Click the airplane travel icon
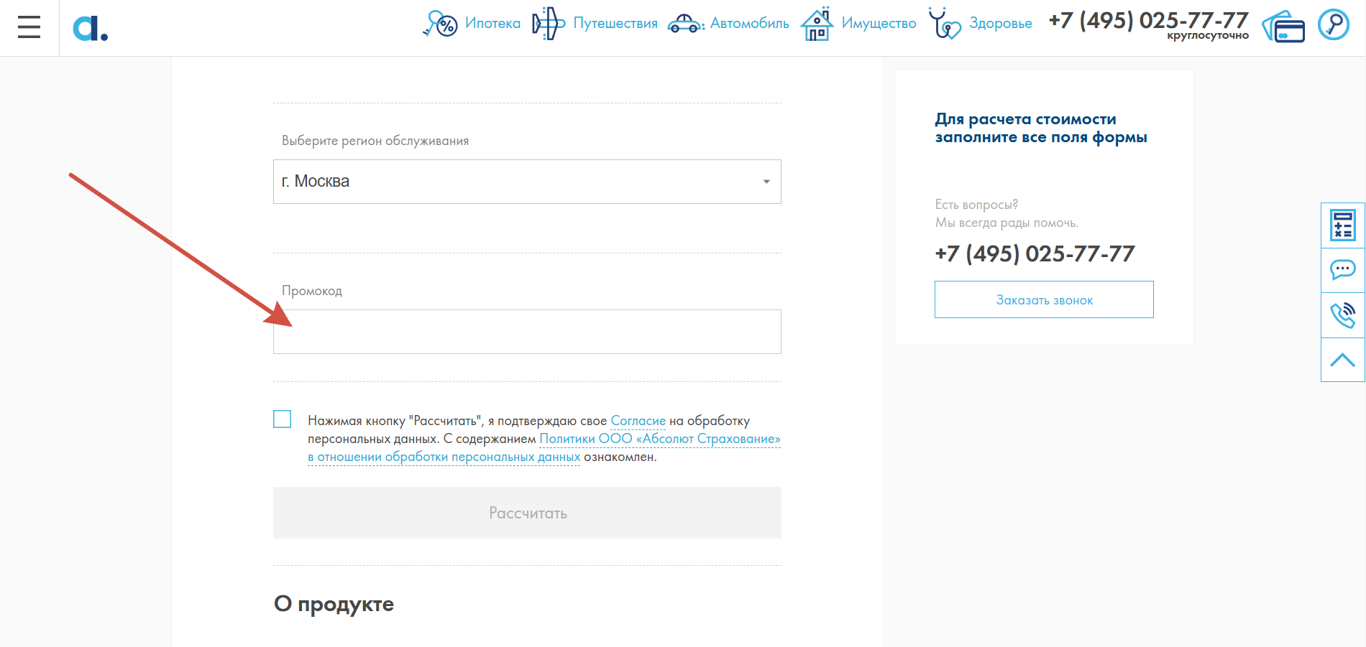 pos(549,23)
